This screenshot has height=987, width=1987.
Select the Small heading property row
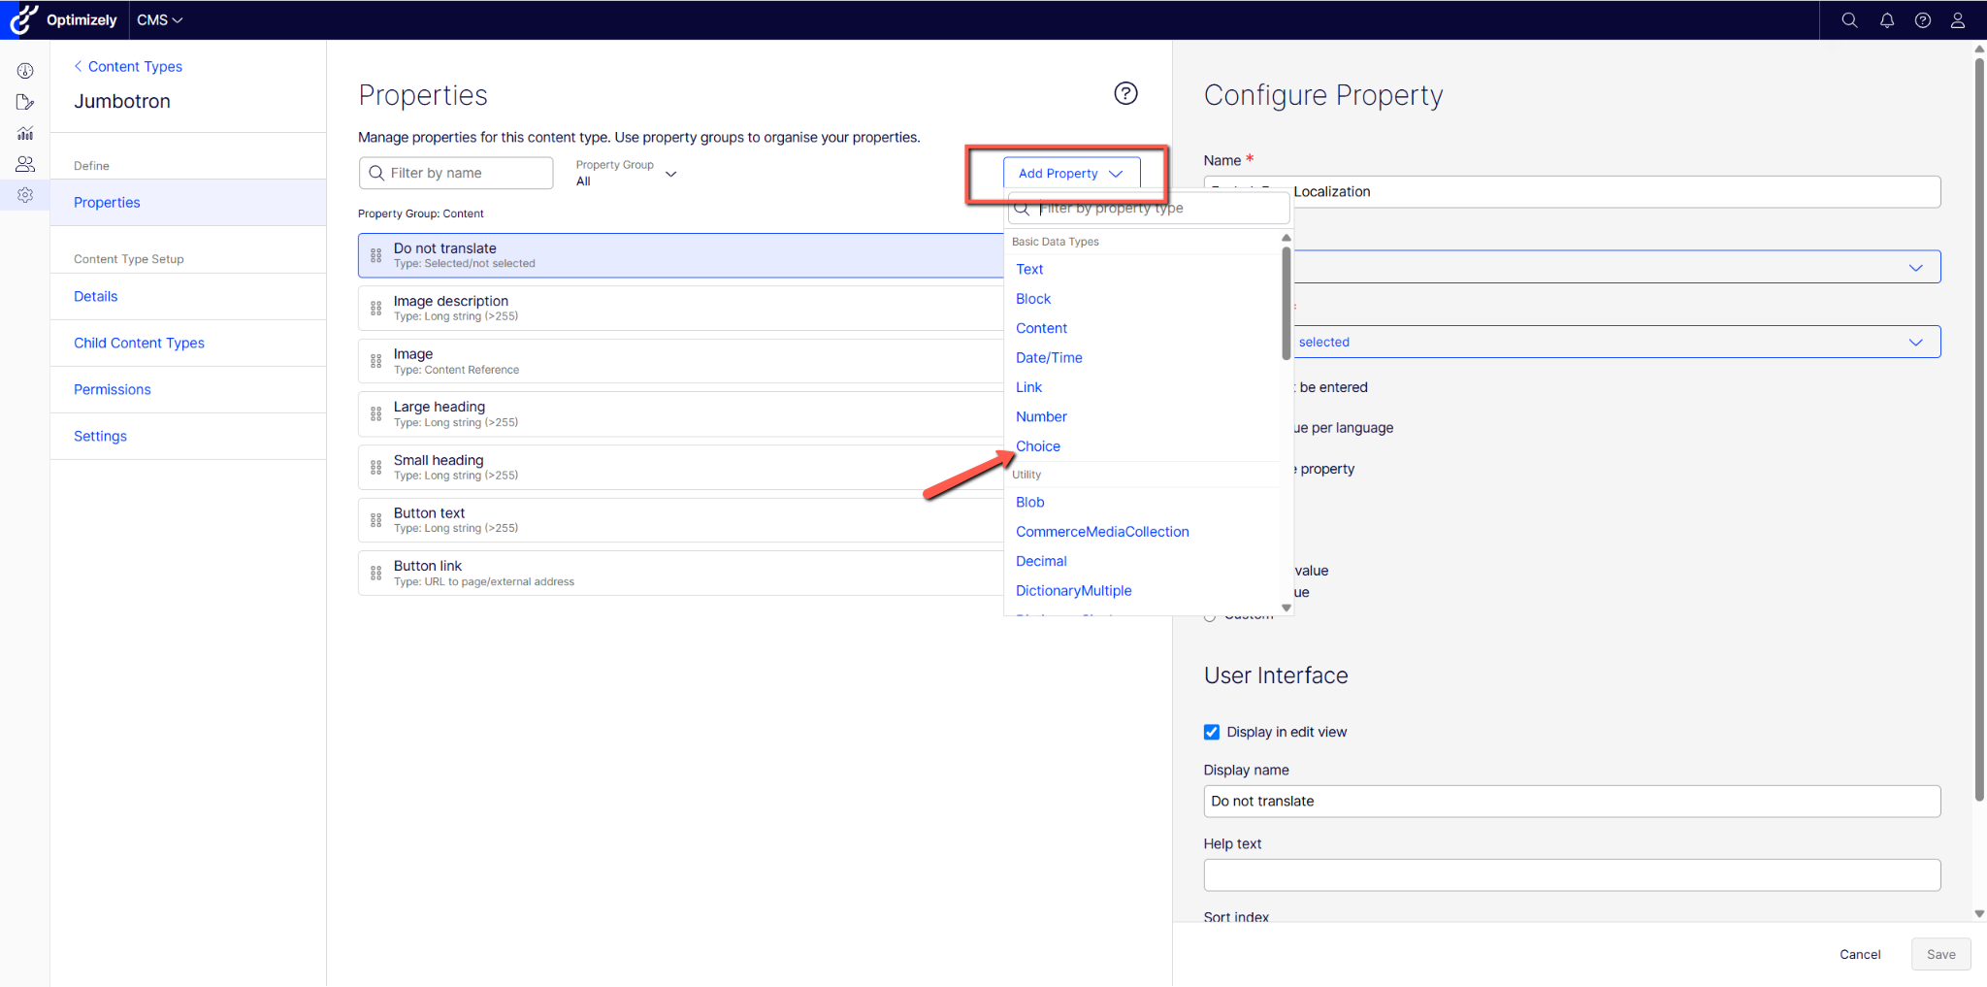tap(681, 467)
